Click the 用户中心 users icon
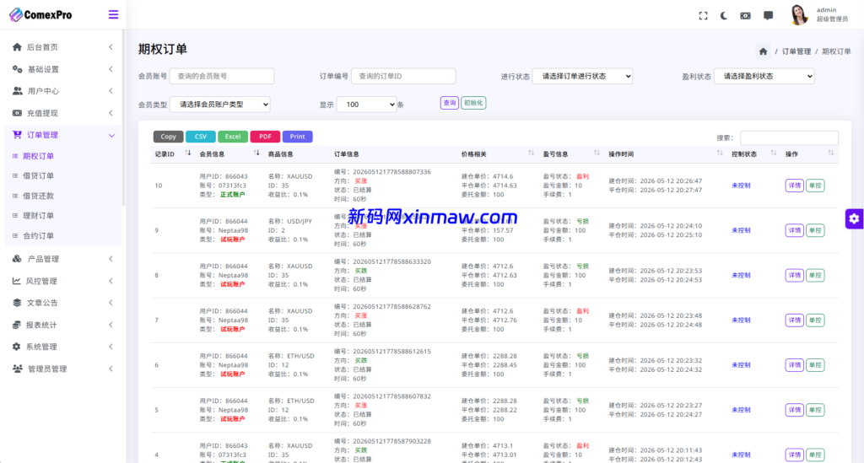 click(x=17, y=91)
